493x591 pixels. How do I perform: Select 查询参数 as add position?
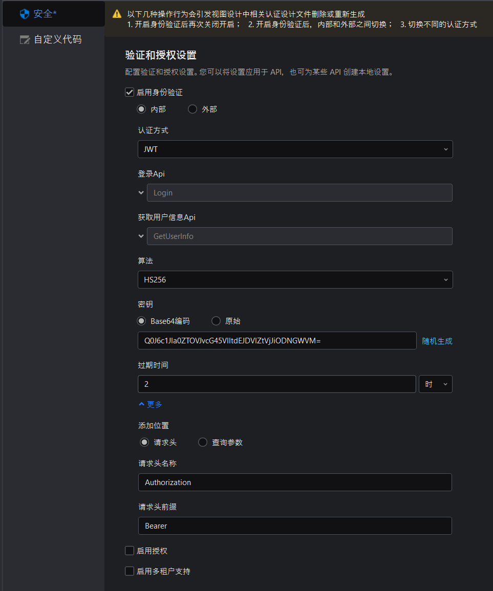click(x=203, y=443)
